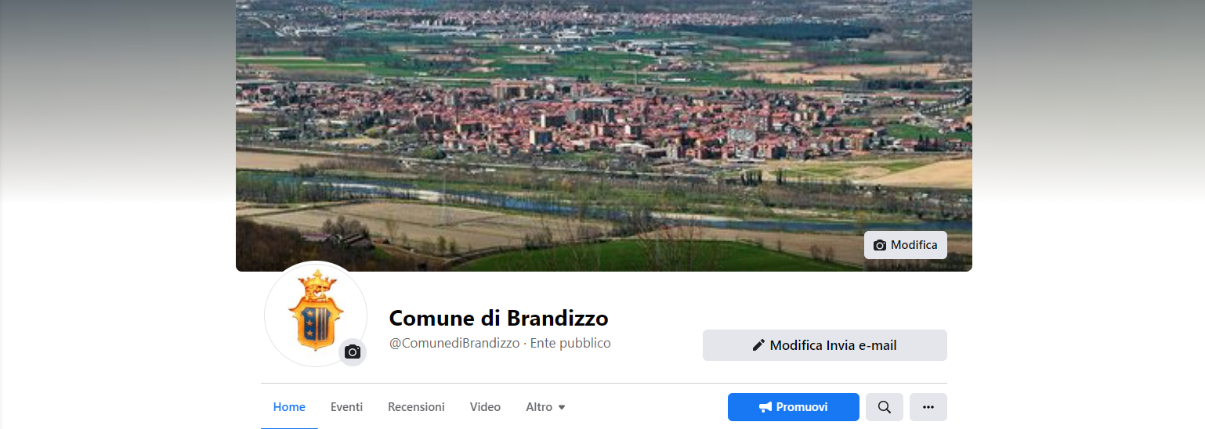
Task: Go to the Recensioni tab
Action: pos(416,407)
